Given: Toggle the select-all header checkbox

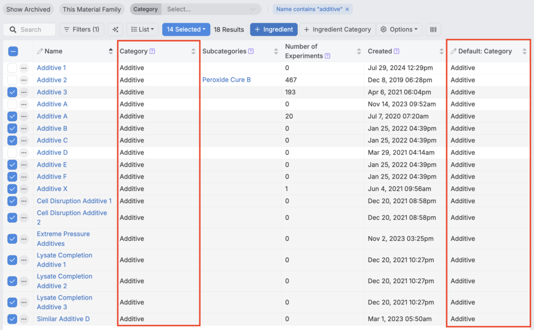Looking at the screenshot, I should pos(13,51).
